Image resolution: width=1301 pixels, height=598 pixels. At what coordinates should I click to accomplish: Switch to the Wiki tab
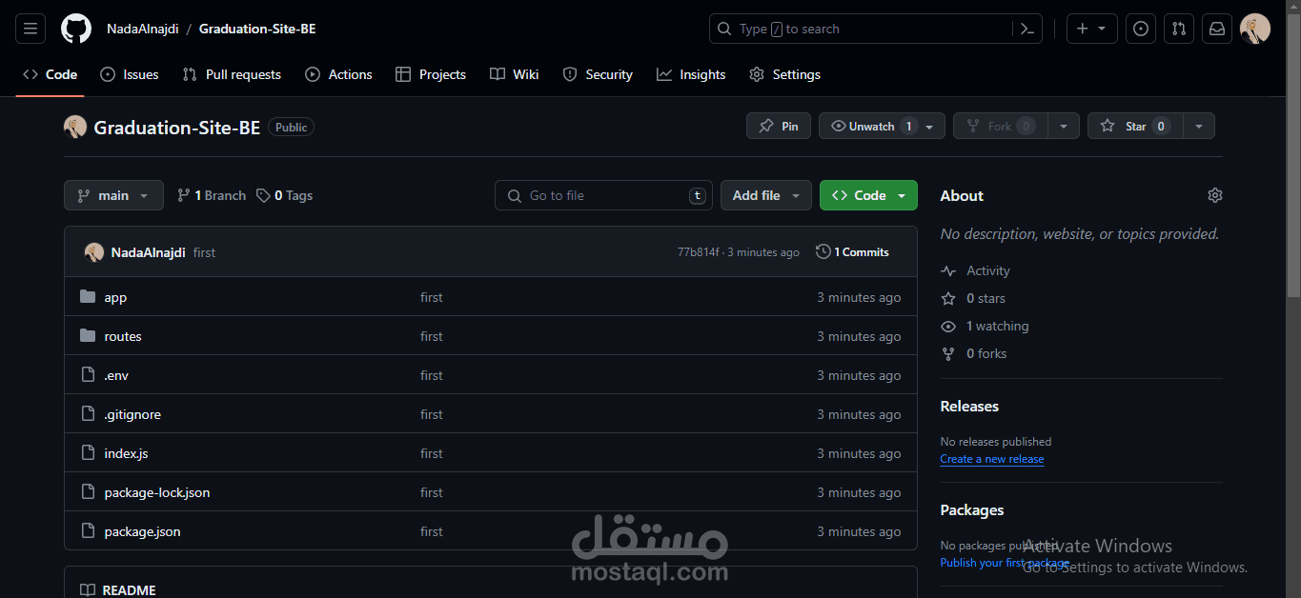click(x=514, y=74)
